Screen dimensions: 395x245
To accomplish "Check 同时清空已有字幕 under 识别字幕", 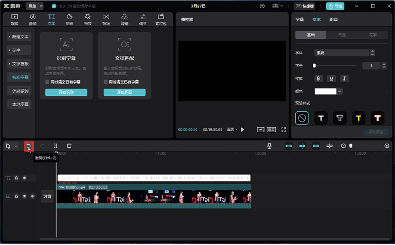I will [x=47, y=82].
